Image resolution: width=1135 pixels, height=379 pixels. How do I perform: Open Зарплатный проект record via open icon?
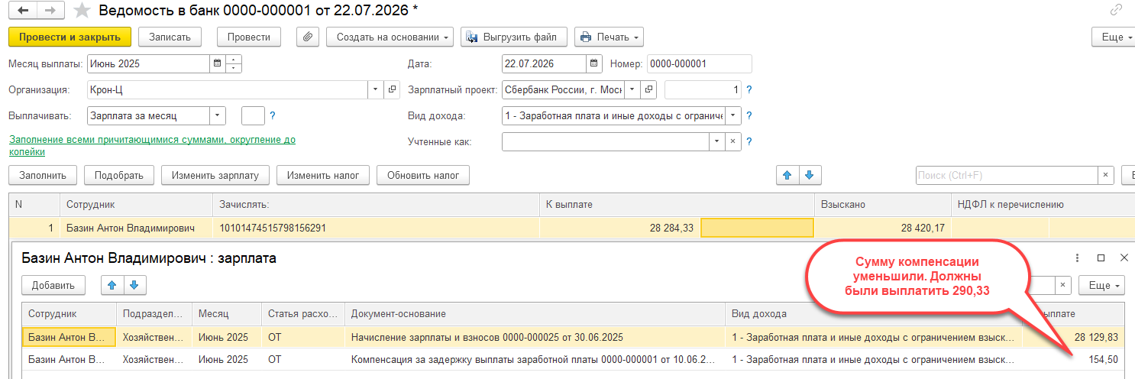[x=648, y=90]
